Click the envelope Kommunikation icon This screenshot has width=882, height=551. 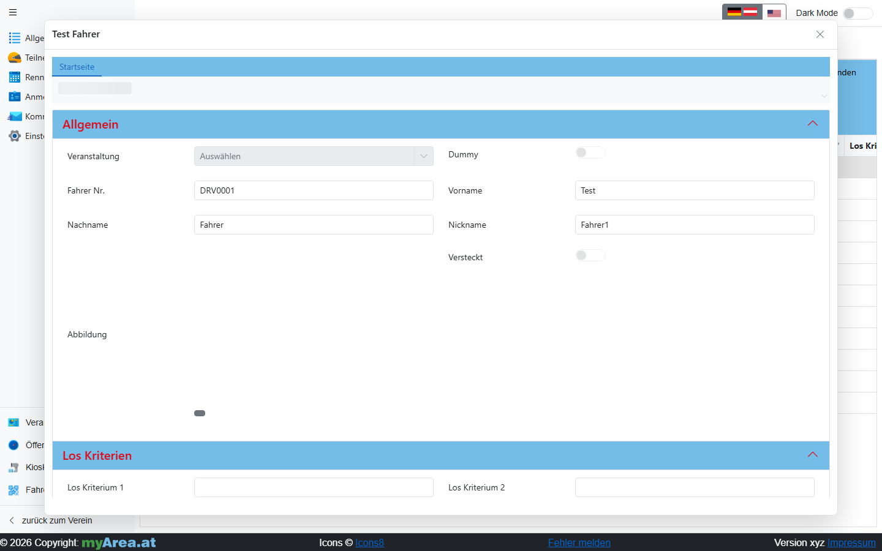(x=15, y=116)
